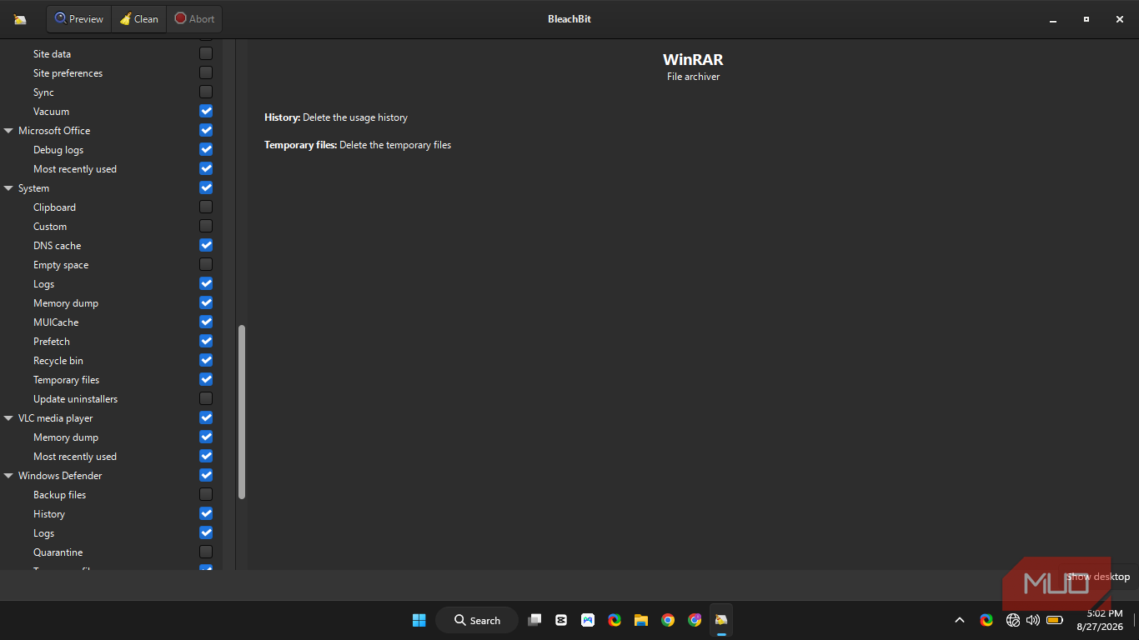This screenshot has width=1139, height=640.
Task: Collapse the Microsoft Office tree group
Action: coord(8,131)
